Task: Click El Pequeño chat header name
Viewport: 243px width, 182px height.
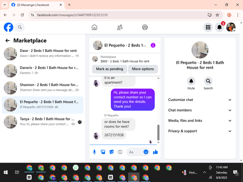Action: (x=125, y=45)
